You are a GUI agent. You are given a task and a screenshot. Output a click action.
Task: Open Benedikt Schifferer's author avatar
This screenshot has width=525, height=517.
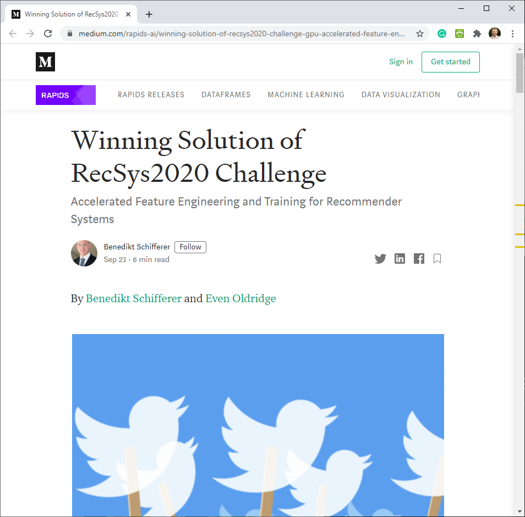click(84, 253)
